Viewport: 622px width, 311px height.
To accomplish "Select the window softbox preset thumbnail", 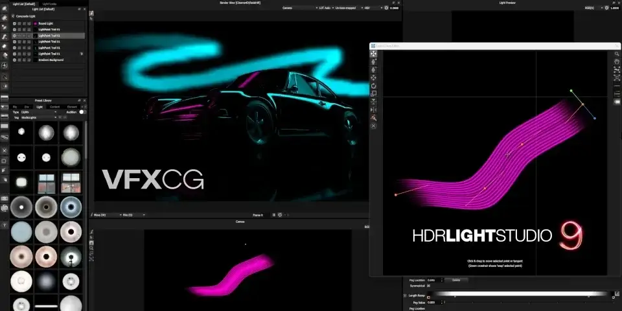I will (47, 183).
